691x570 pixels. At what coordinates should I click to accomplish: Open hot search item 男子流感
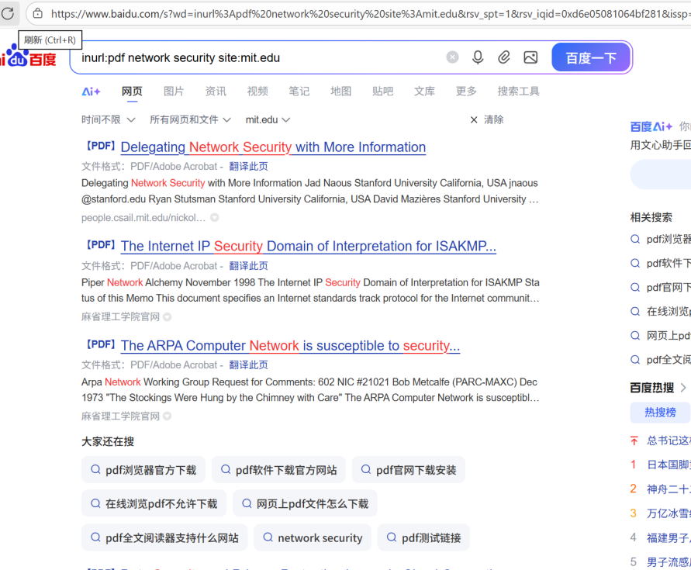pos(669,562)
